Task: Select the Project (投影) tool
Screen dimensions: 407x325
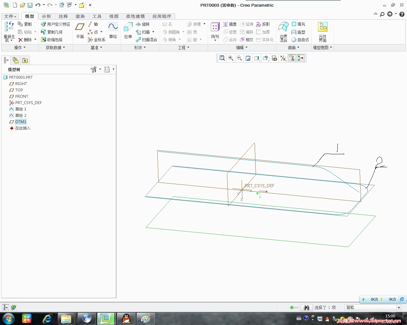Action: [263, 24]
